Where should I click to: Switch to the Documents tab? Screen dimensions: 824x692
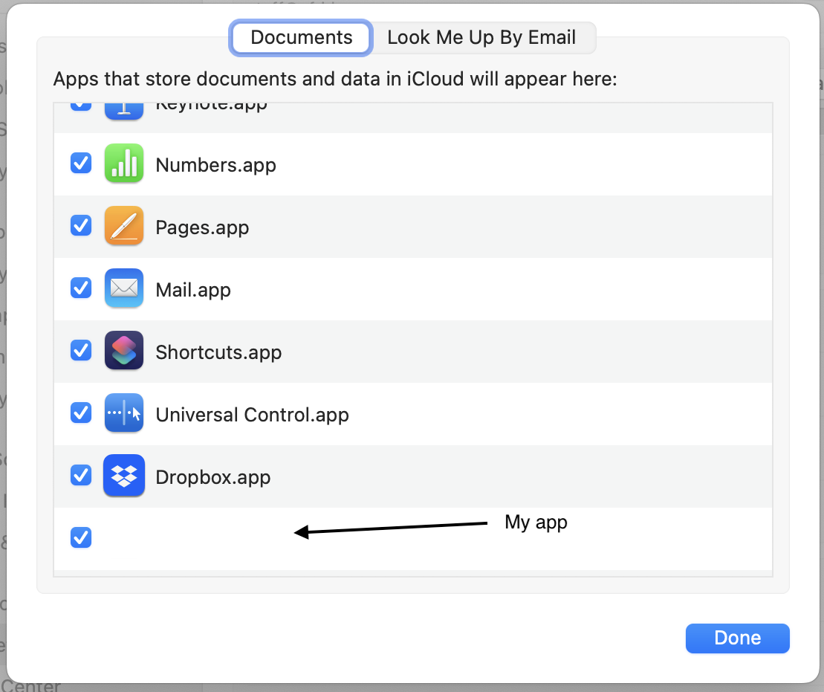302,37
